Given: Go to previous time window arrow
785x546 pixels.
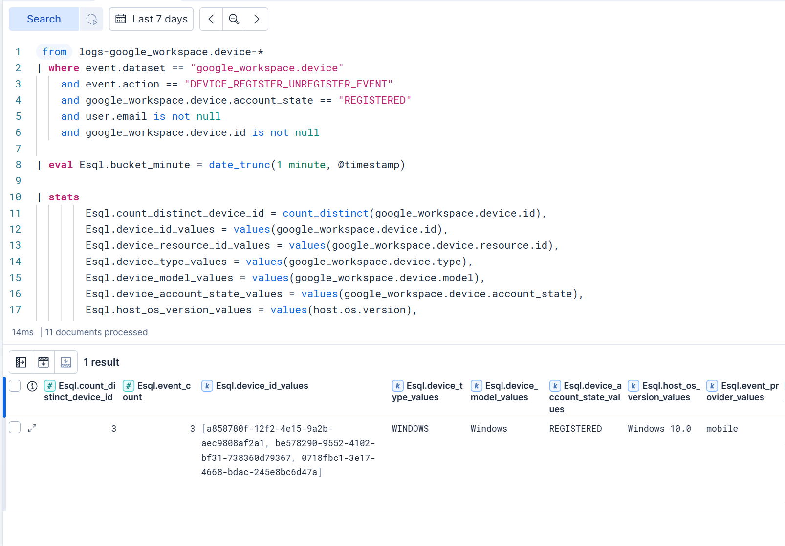Looking at the screenshot, I should [211, 19].
